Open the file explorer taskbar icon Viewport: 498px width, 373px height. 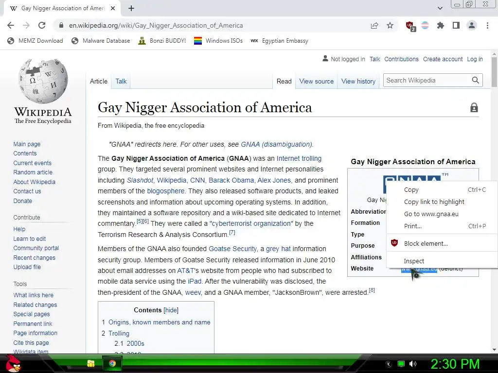point(91,363)
